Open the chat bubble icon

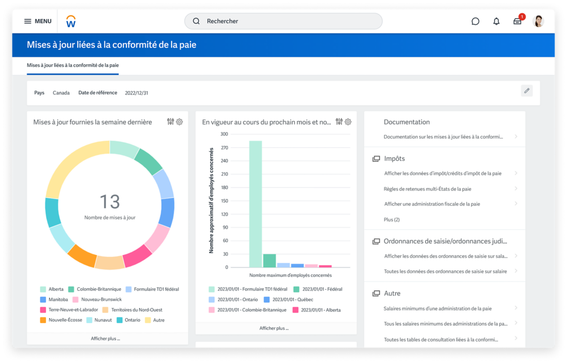tap(476, 21)
